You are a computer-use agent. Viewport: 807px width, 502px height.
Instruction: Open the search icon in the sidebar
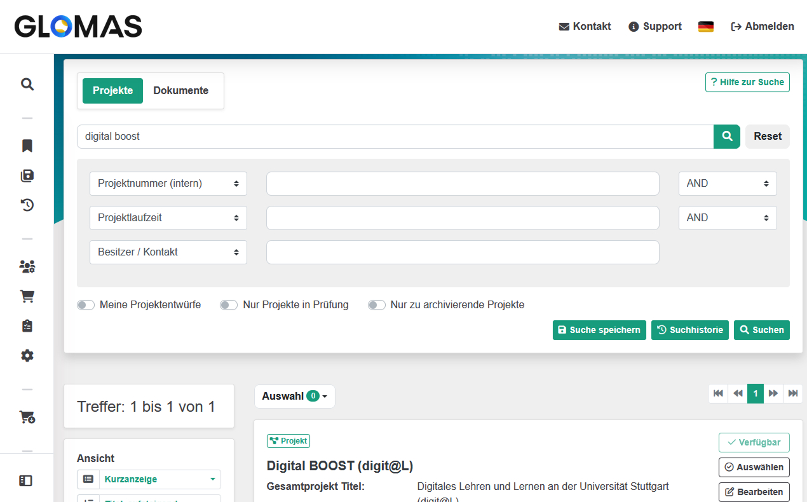point(27,84)
